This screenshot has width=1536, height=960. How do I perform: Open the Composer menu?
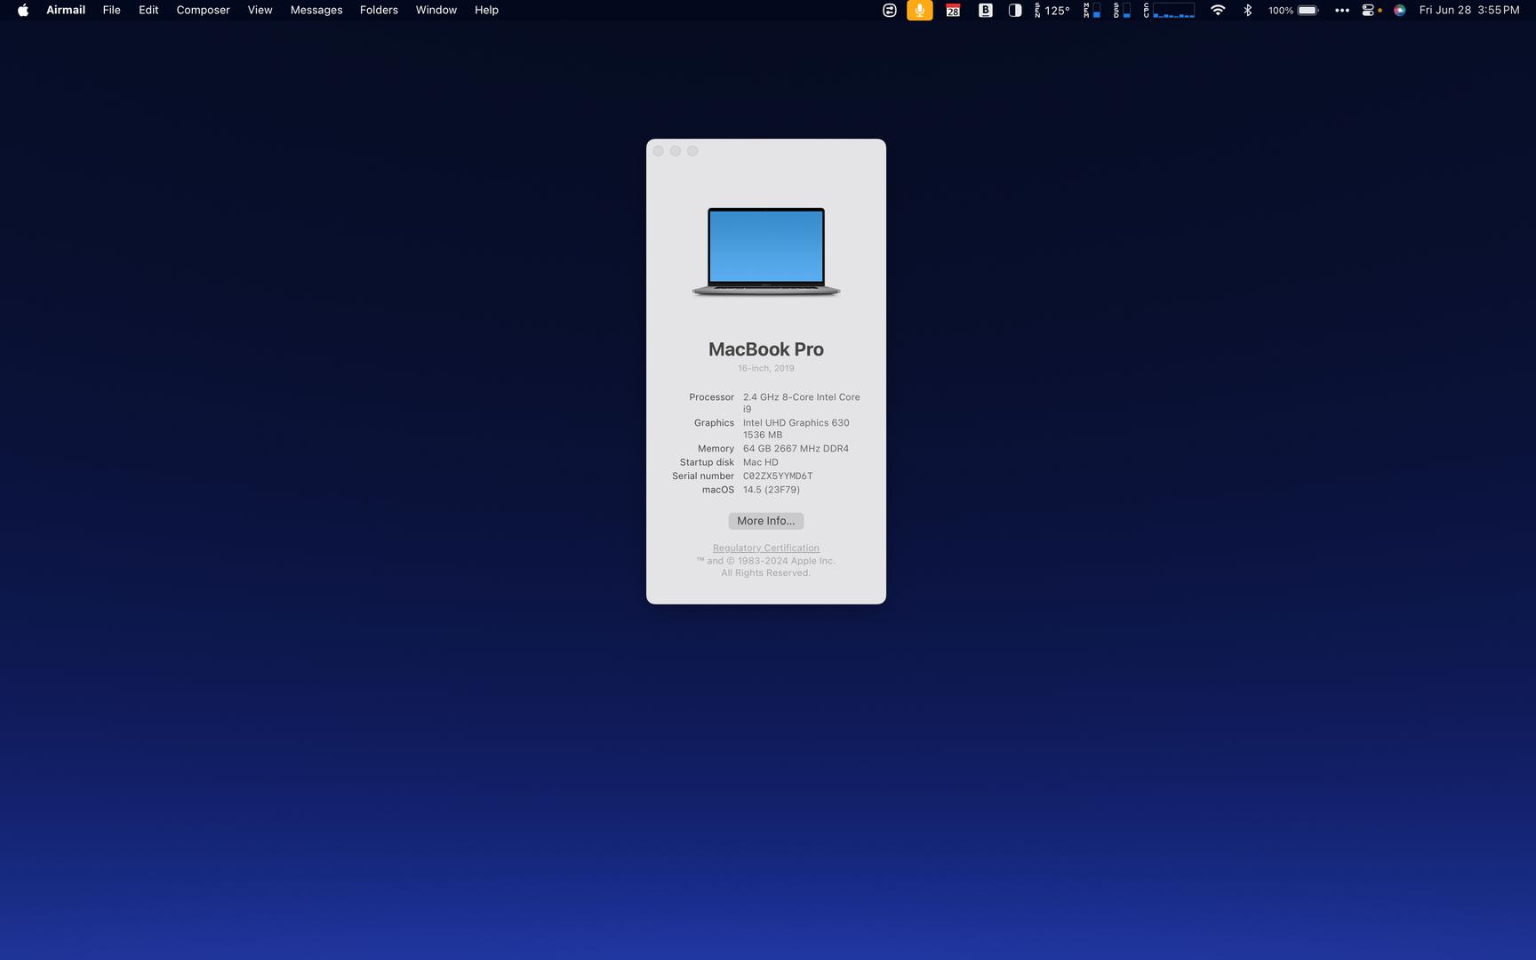coord(203,10)
